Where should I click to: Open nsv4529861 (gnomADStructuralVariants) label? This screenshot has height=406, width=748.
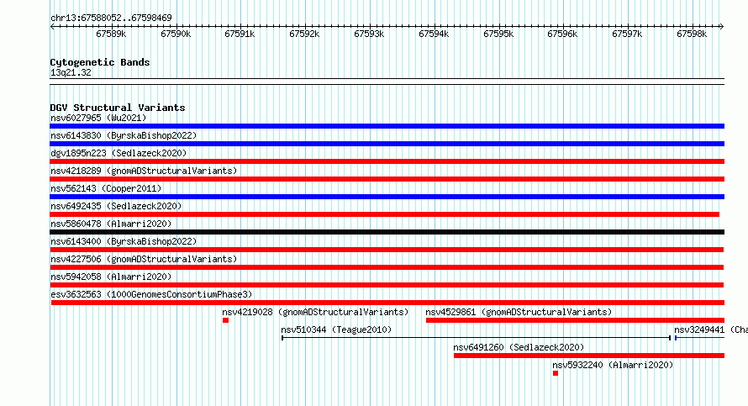(519, 312)
